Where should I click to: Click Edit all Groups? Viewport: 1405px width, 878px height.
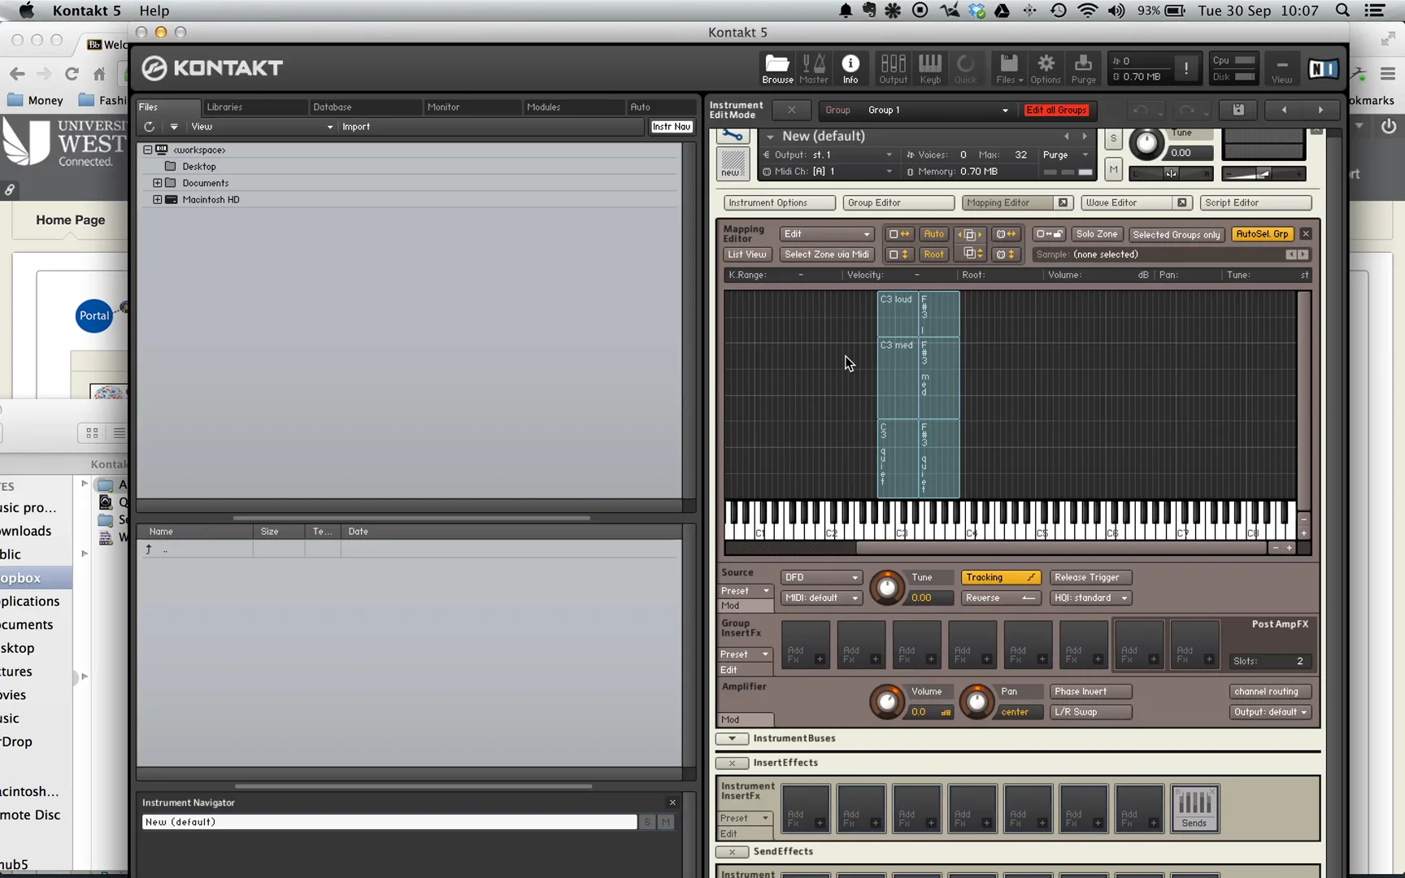[1055, 110]
